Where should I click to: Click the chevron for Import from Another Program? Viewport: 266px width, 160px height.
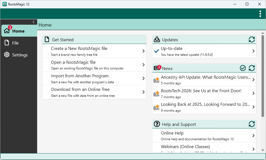(143, 78)
